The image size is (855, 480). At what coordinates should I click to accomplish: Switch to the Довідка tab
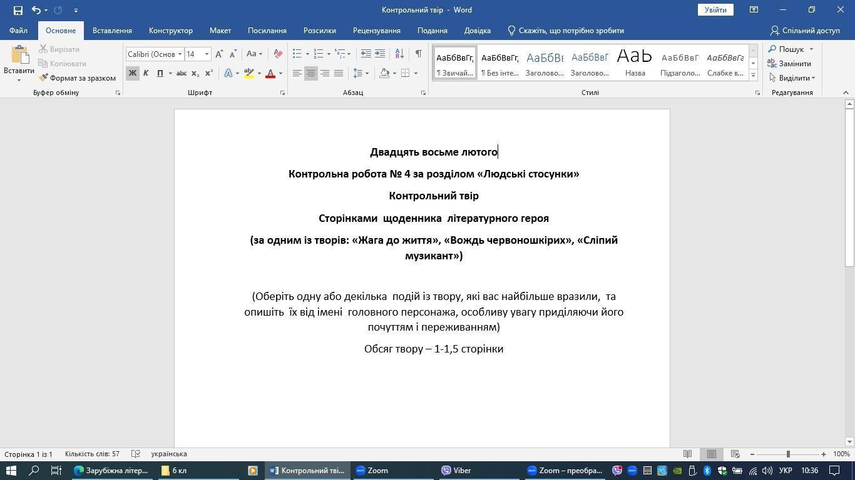tap(478, 31)
